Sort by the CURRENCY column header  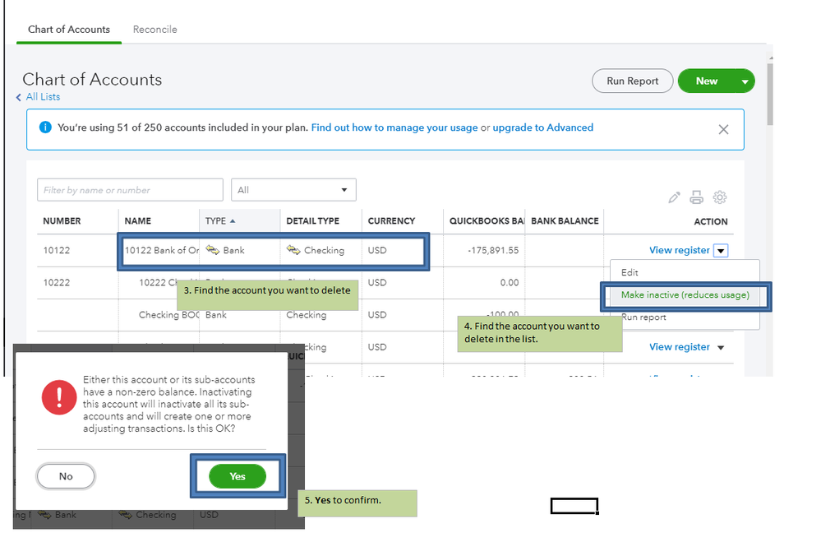click(391, 220)
